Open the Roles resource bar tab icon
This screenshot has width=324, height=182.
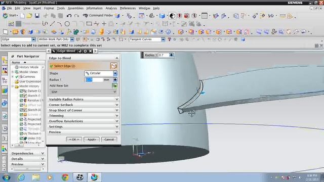tap(5, 149)
